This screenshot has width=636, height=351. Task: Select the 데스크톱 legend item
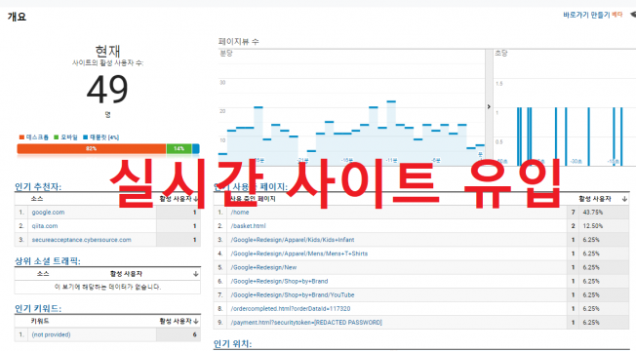pos(34,137)
